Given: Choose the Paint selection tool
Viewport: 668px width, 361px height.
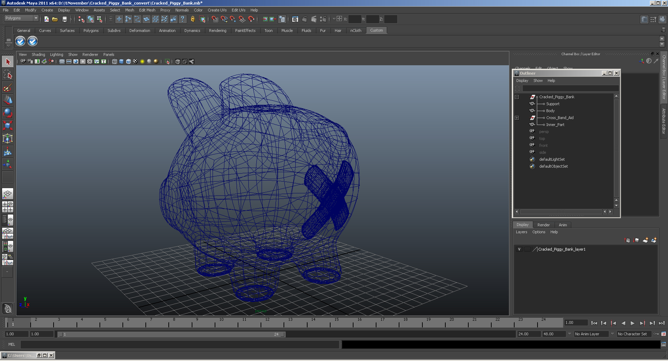Looking at the screenshot, I should [x=8, y=87].
